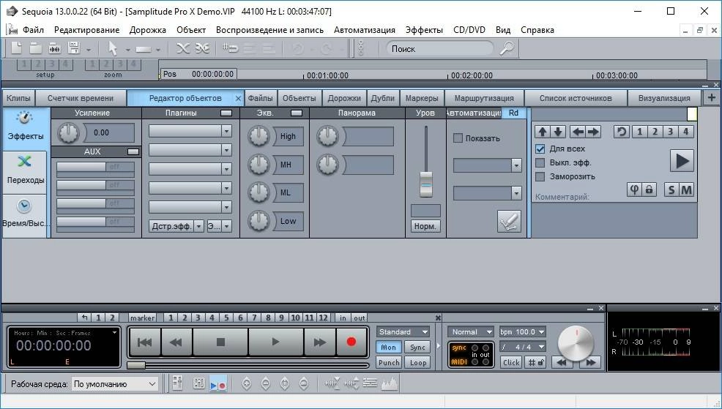
Task: Open the Эффекты section in object editor
Action: click(x=26, y=129)
